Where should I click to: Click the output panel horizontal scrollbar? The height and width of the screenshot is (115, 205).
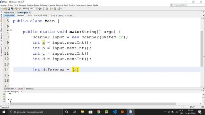click(93, 104)
